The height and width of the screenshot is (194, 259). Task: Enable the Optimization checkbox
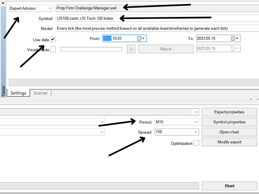coord(196,143)
